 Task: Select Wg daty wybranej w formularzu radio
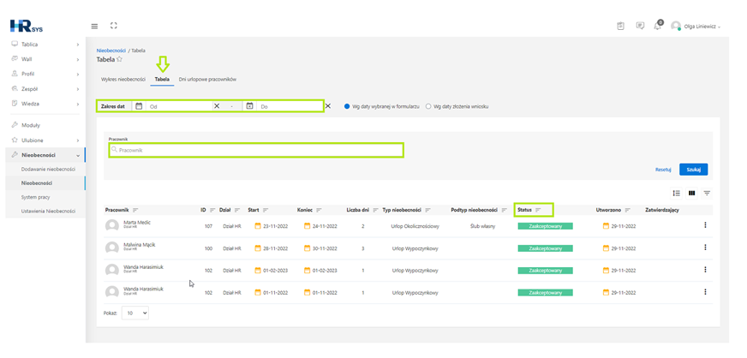coord(347,107)
